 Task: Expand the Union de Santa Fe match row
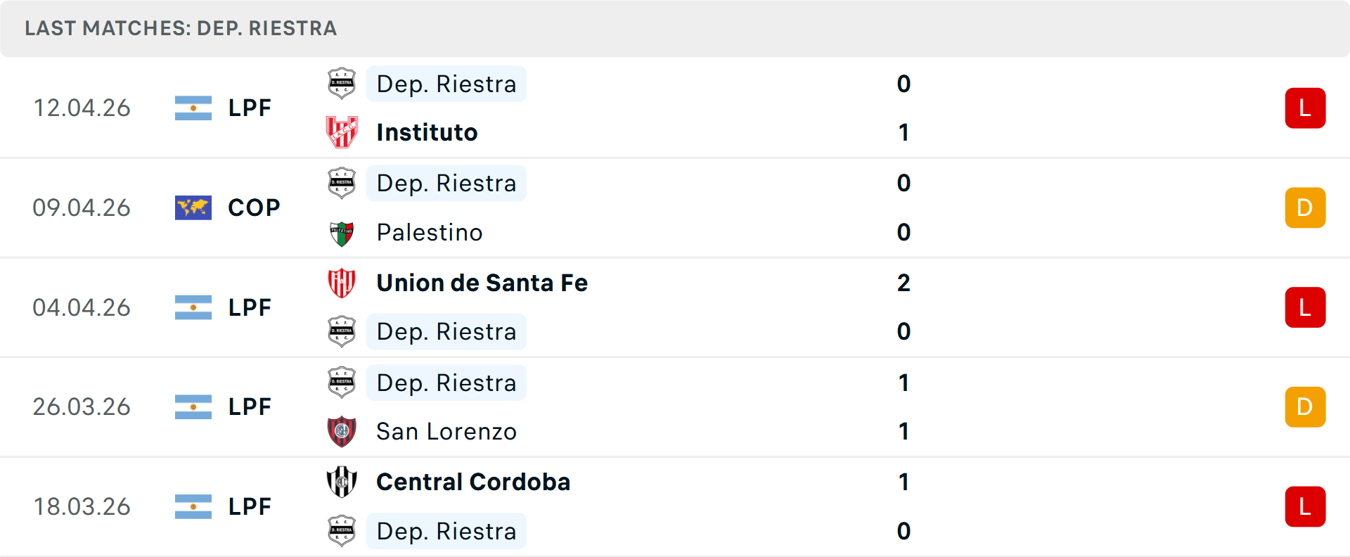pyautogui.click(x=675, y=307)
